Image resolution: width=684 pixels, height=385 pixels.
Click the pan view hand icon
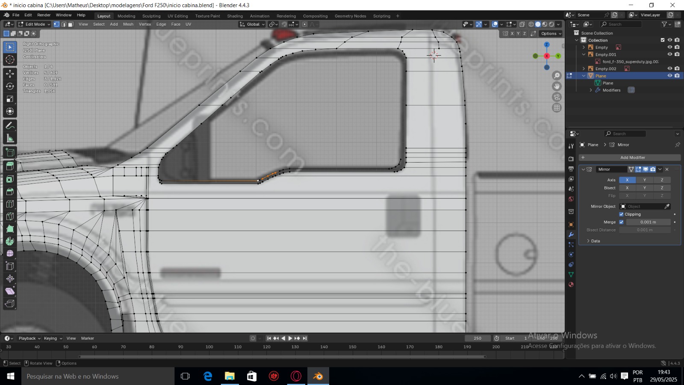pos(557,86)
